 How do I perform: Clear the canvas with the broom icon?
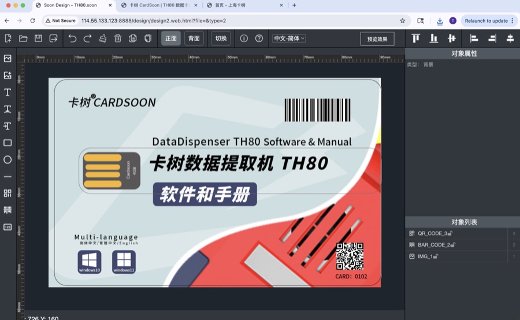[x=102, y=39]
